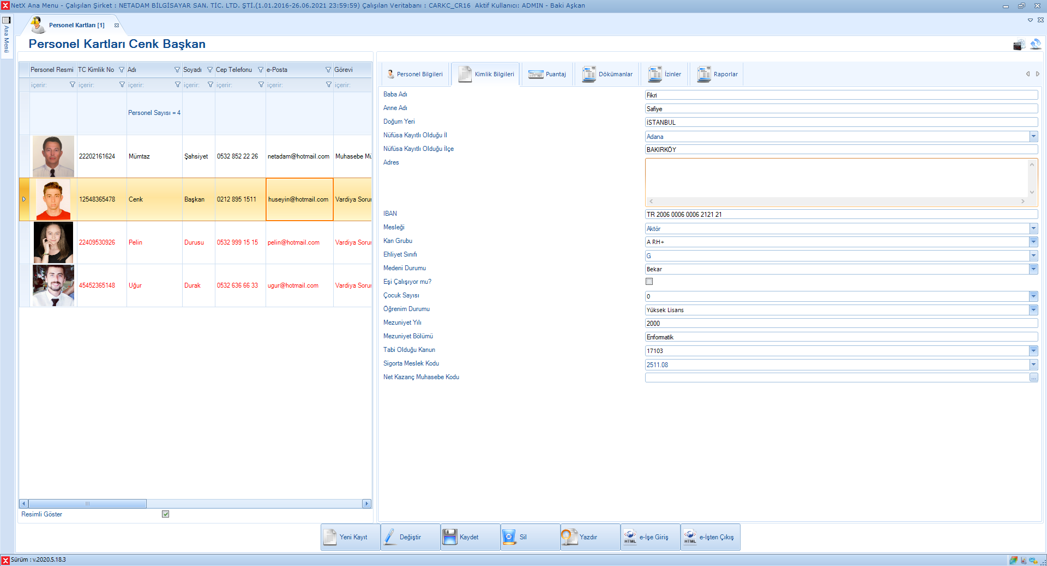Expand the Sigorta Meslek Kodu dropdown
Image resolution: width=1047 pixels, height=566 pixels.
[x=1033, y=364]
